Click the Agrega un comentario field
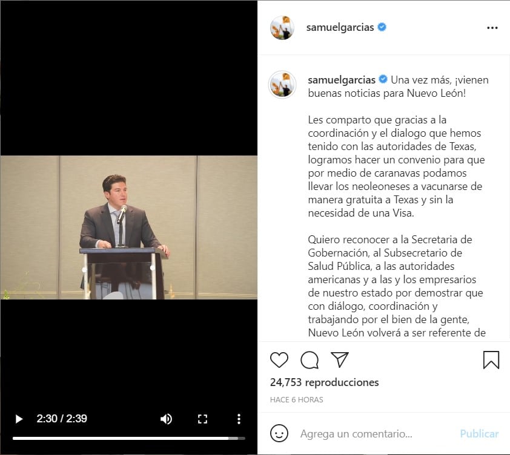 pyautogui.click(x=356, y=434)
